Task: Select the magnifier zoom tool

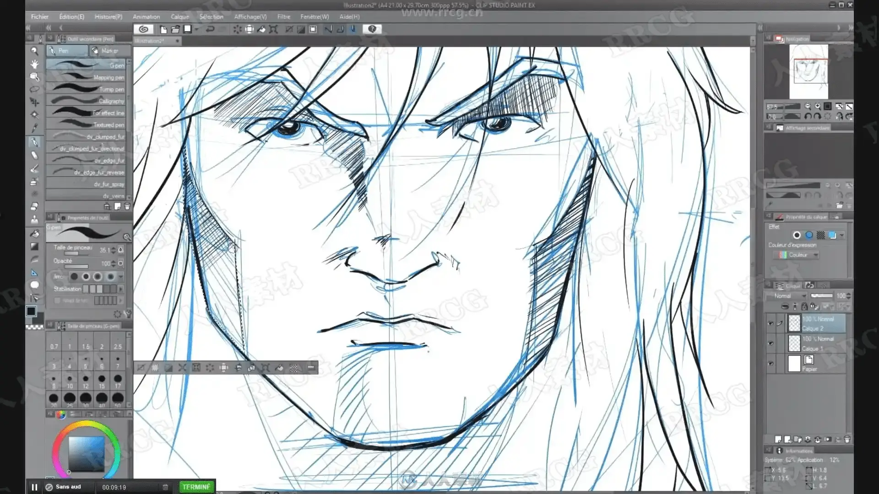Action: tap(34, 51)
